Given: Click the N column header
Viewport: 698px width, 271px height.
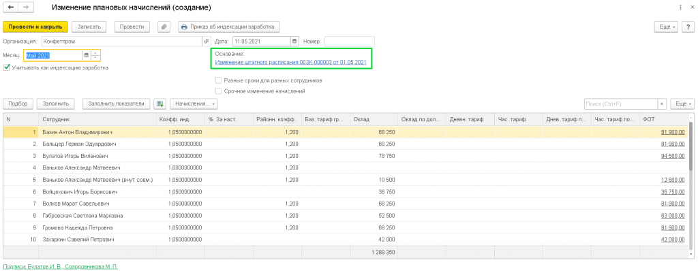Looking at the screenshot, I should pos(20,119).
